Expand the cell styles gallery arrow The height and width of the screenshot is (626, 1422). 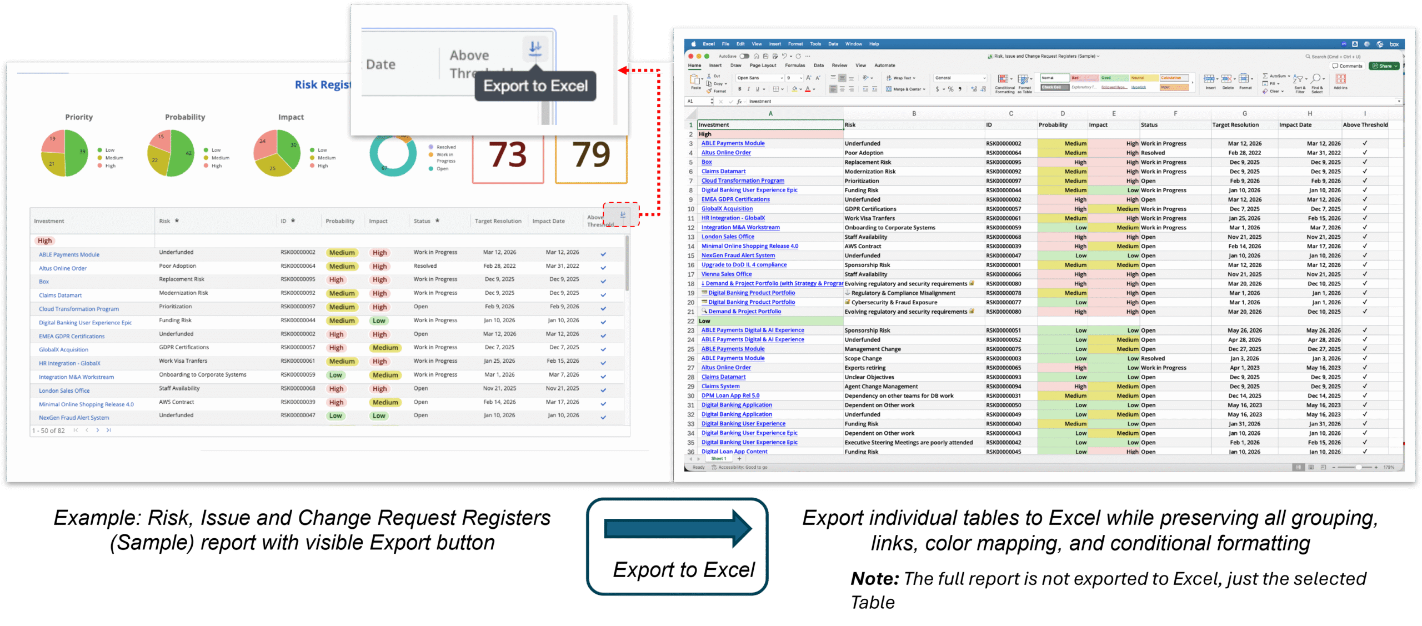coord(1193,82)
